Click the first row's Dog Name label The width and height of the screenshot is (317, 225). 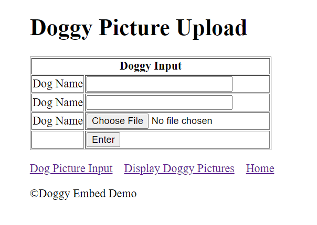pyautogui.click(x=58, y=84)
